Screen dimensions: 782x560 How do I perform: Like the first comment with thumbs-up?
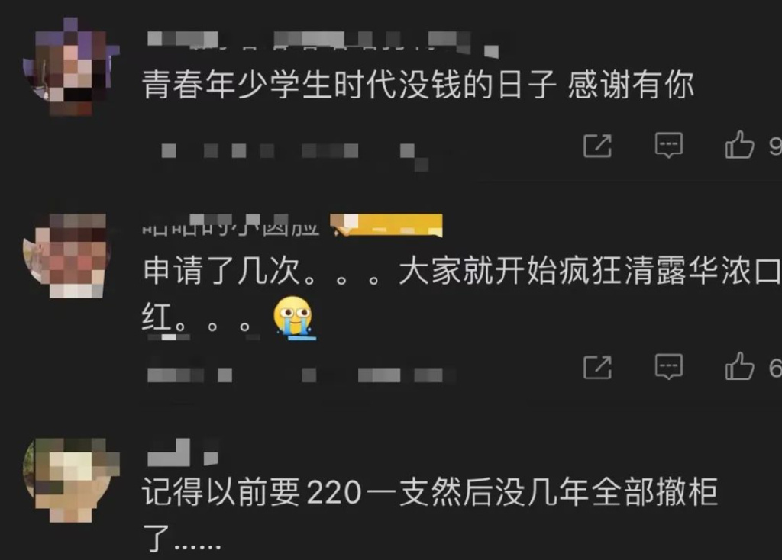pyautogui.click(x=739, y=145)
